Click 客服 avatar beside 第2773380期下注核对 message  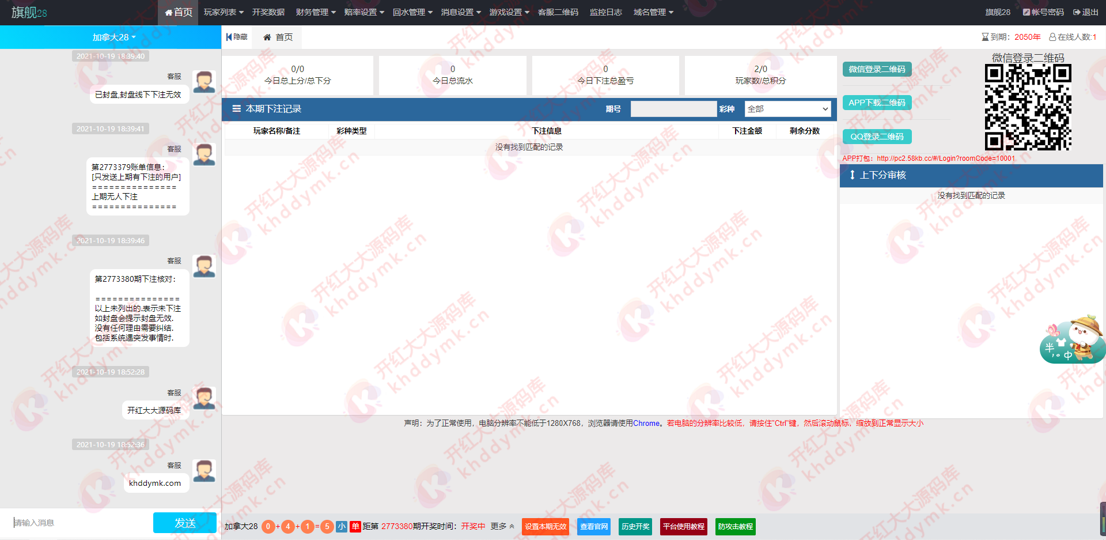(x=204, y=267)
